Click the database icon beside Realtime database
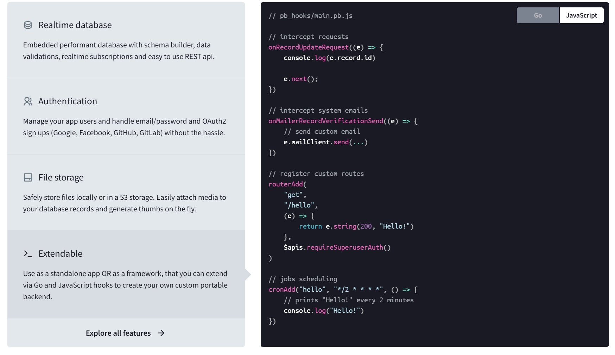 coord(28,25)
